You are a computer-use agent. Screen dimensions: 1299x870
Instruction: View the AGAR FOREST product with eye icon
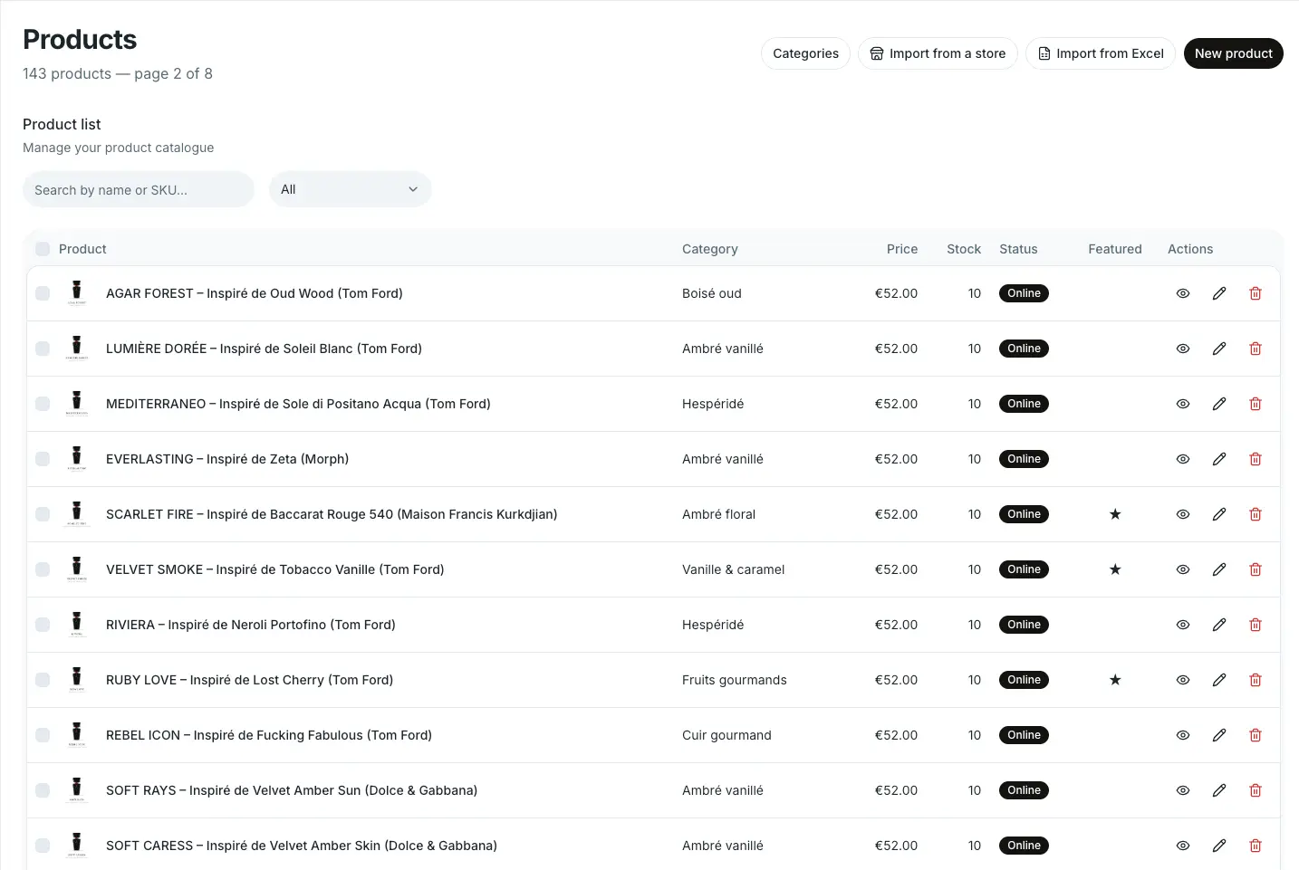[x=1183, y=293]
